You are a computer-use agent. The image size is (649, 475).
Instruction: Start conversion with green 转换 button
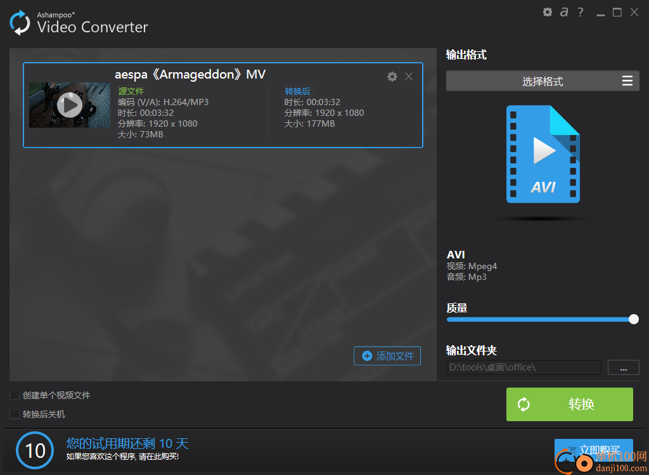570,404
